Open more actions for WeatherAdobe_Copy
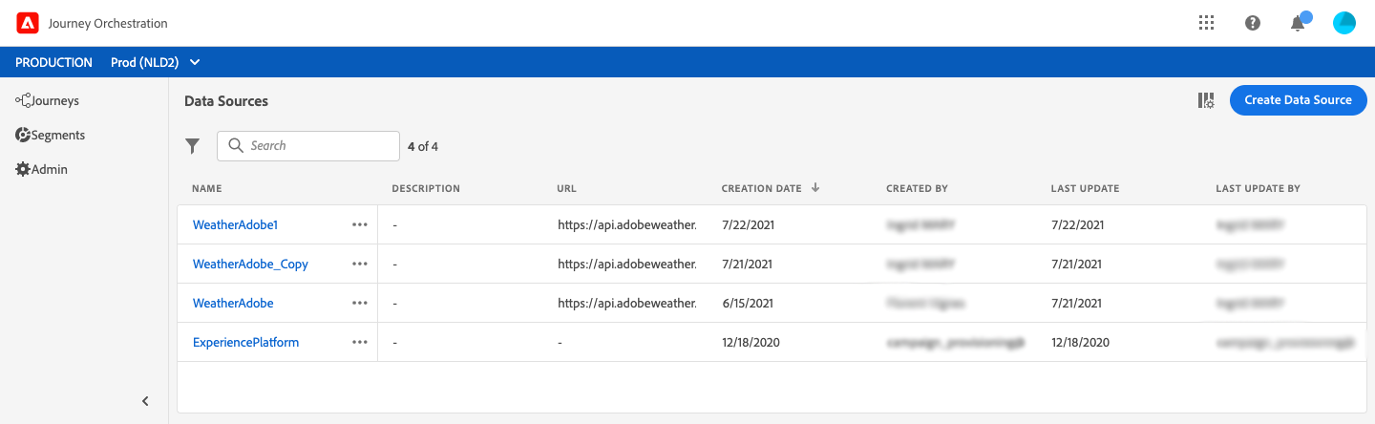The height and width of the screenshot is (424, 1375). [360, 265]
